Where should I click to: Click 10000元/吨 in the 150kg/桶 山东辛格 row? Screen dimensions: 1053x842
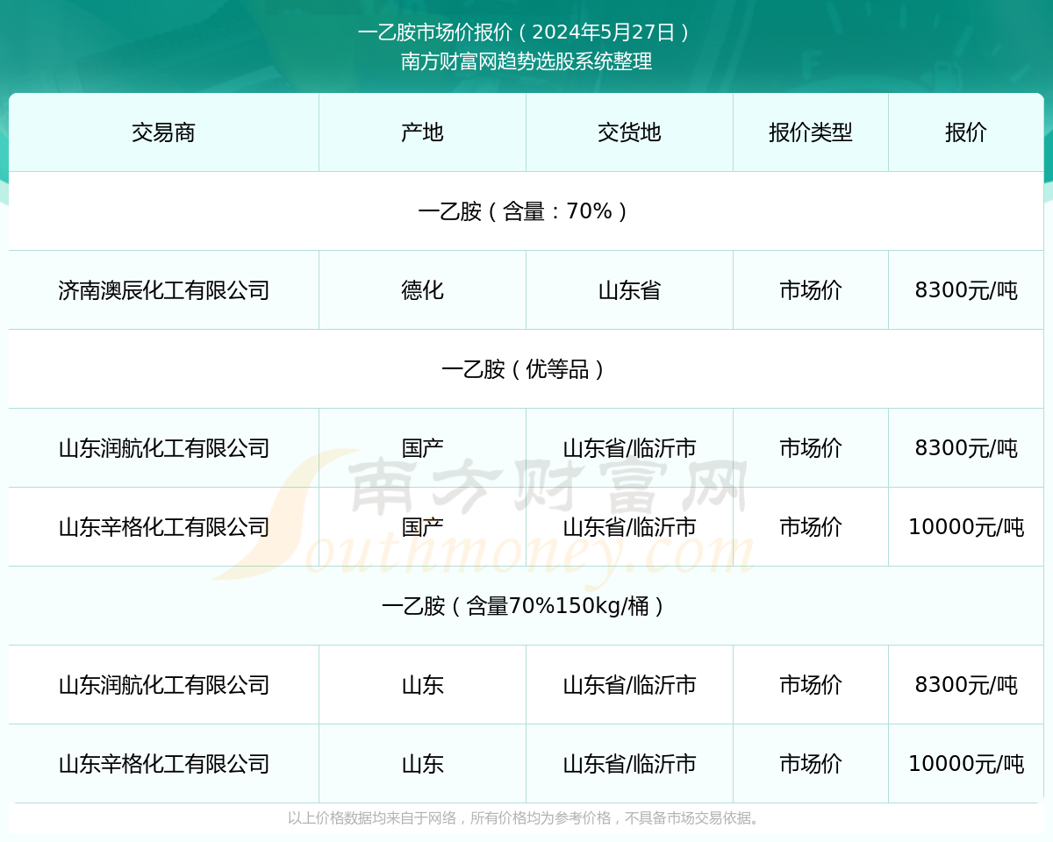pos(966,764)
